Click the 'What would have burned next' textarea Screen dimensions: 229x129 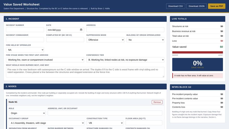point(85,72)
